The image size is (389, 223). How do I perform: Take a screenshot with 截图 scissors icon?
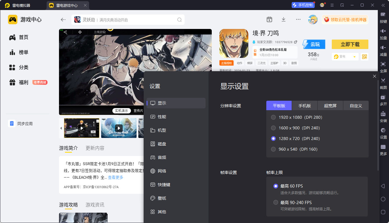click(383, 81)
